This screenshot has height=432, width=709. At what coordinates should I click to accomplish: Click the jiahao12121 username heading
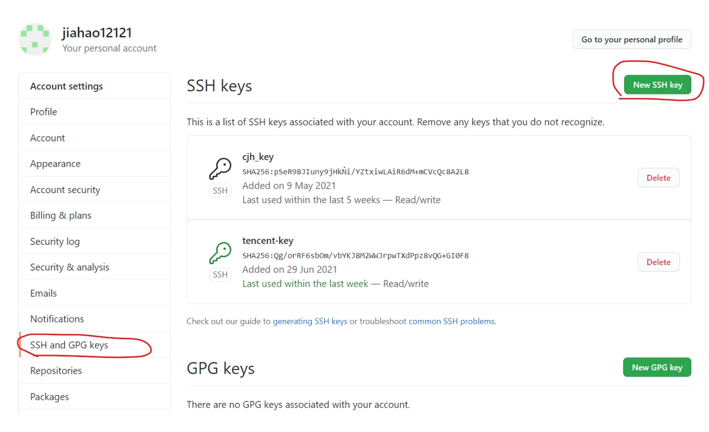[97, 33]
